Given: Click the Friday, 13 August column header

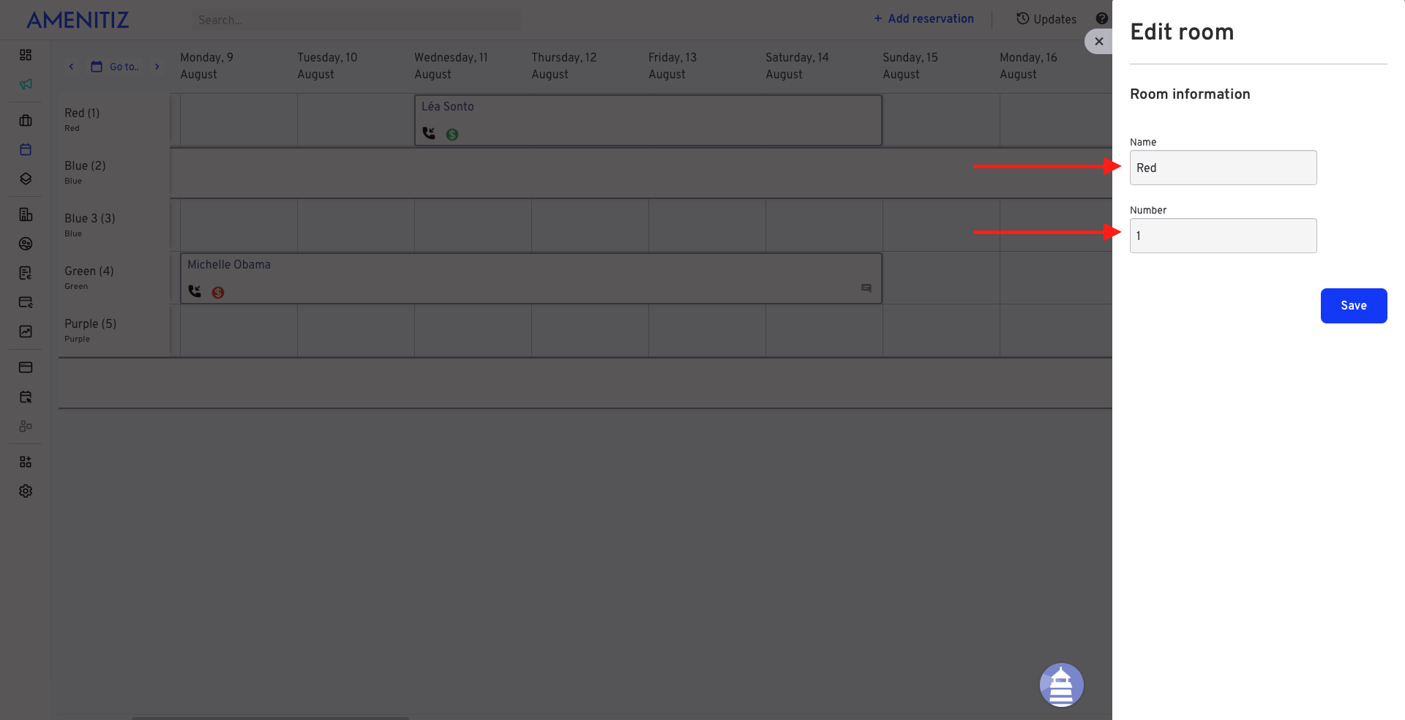Looking at the screenshot, I should pos(672,66).
